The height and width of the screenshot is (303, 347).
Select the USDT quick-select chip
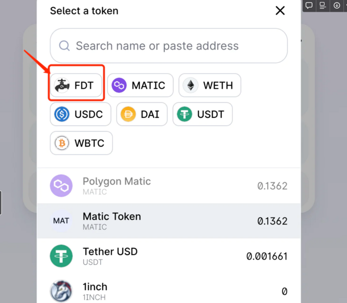[x=202, y=114]
